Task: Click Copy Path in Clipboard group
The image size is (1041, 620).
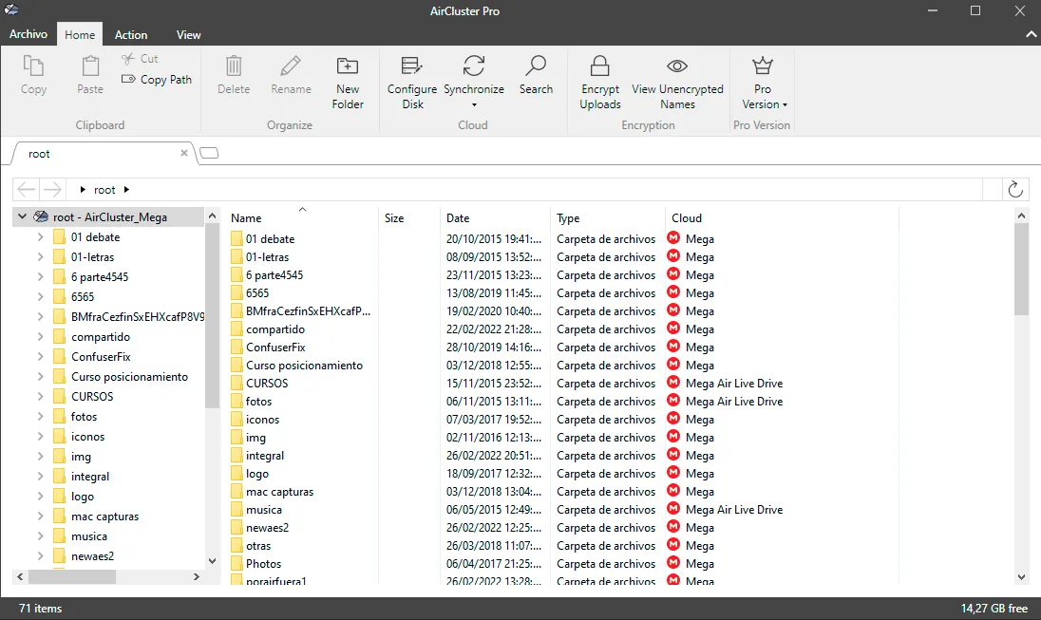Action: 157,79
